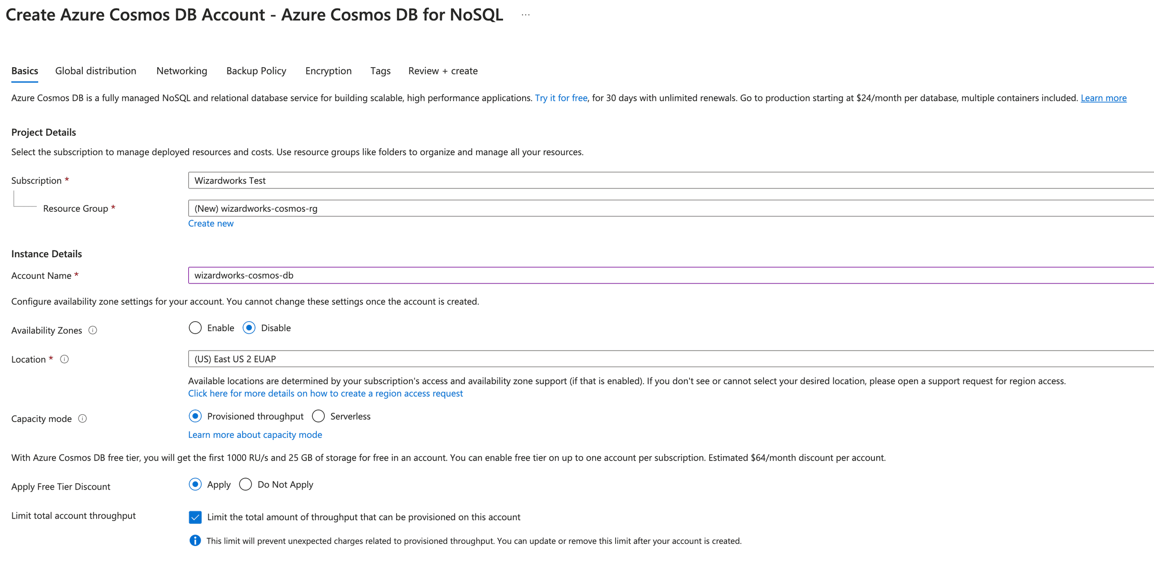This screenshot has width=1154, height=581.
Task: Choose Serverless capacity mode
Action: pyautogui.click(x=318, y=416)
